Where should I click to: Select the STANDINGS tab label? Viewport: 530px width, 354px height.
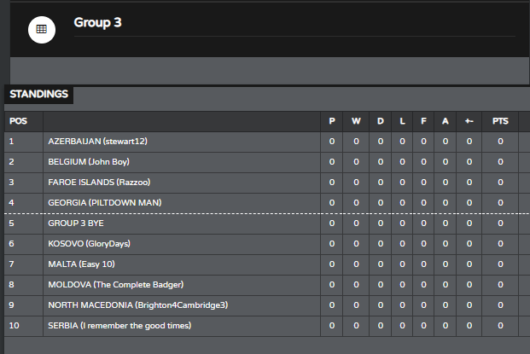(39, 94)
